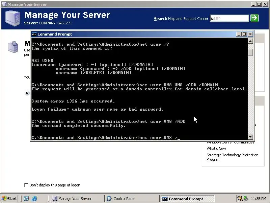The height and width of the screenshot is (203, 270).
Task: Click the "System error 1326 has occurred." line
Action: point(73,101)
